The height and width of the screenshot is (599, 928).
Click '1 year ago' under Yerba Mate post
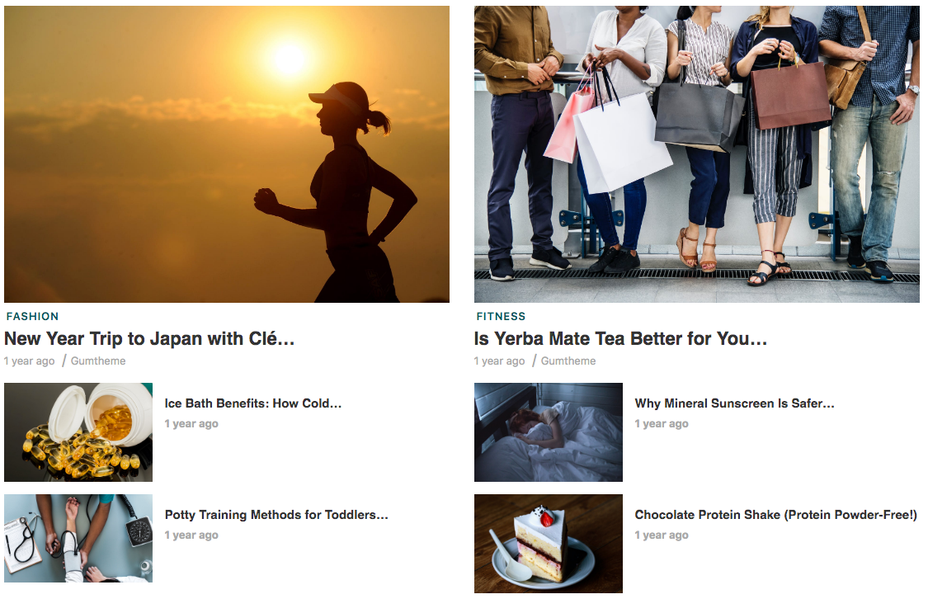500,361
